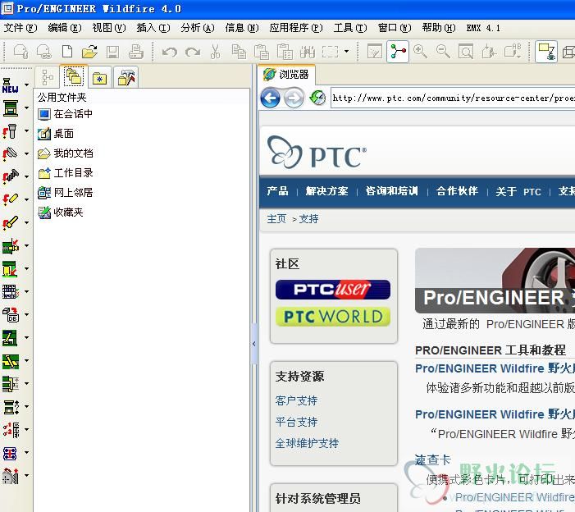Open the 视图(V) menu
Image resolution: width=575 pixels, height=512 pixels.
click(x=109, y=28)
